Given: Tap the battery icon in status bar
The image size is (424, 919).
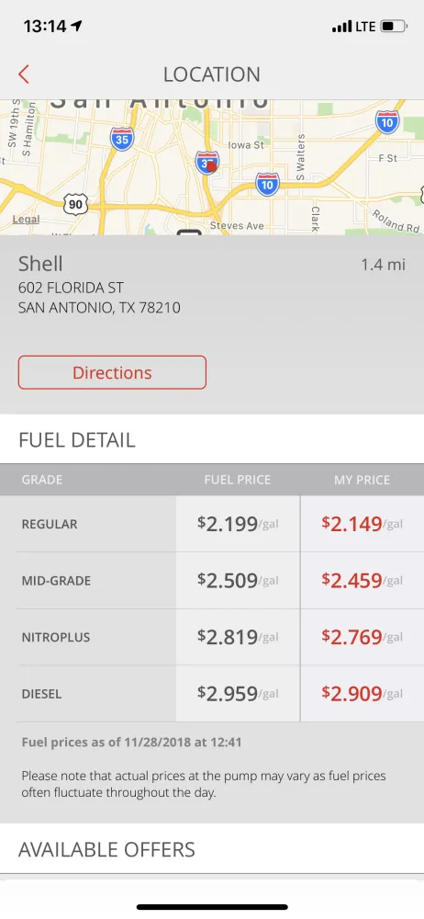Looking at the screenshot, I should (x=394, y=27).
